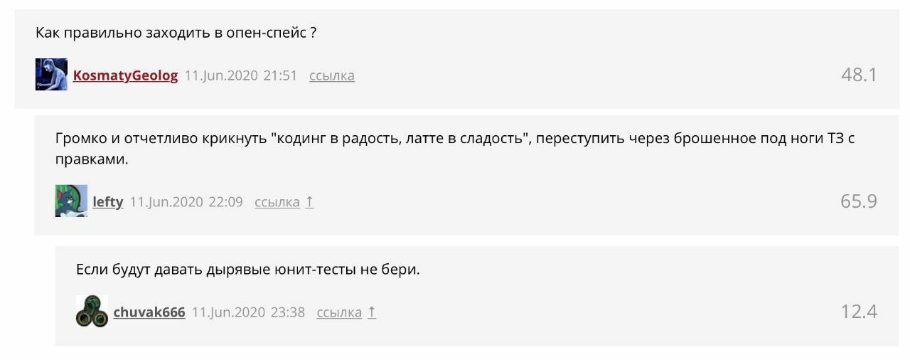This screenshot has width=910, height=360.
Task: Click the 12.4 rating on chuvak666's comment
Action: 859,312
